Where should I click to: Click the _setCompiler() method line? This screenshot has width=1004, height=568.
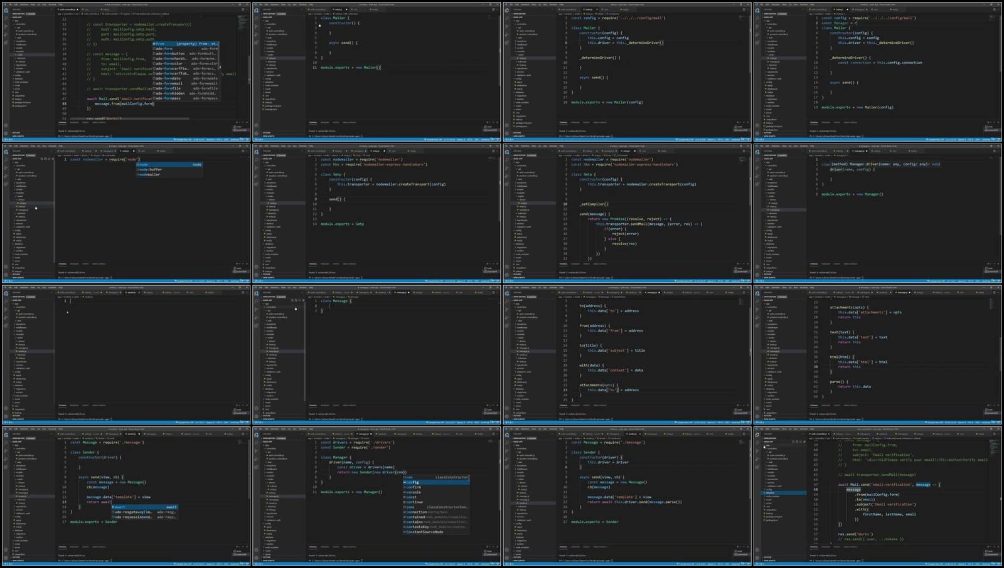[x=594, y=204]
